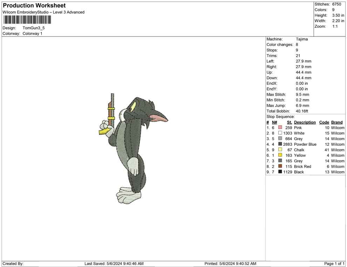
Task: Click the Powder Blue thread color swatch
Action: tap(280, 144)
